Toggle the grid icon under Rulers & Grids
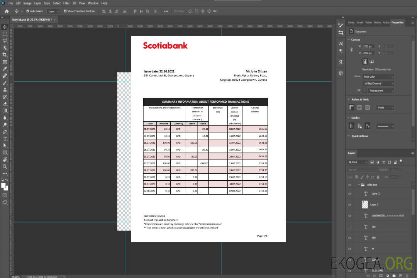417x278 pixels. [x=359, y=107]
